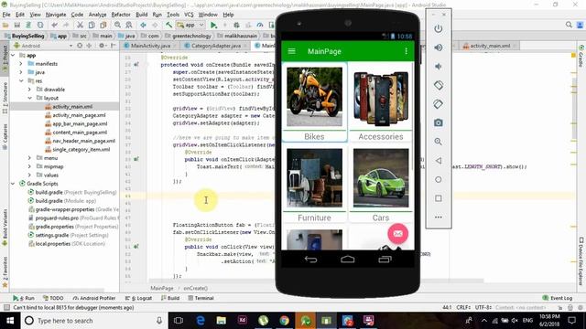Viewport: 586px width, 329px height.
Task: Click the Debug app bug icon
Action: [236, 25]
